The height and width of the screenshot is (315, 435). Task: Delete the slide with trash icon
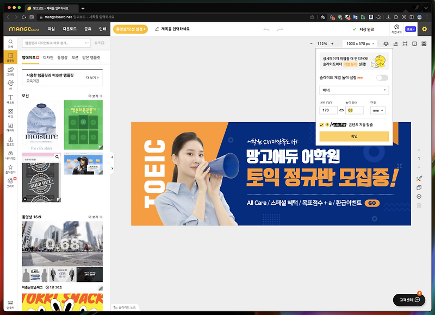pyautogui.click(x=419, y=205)
